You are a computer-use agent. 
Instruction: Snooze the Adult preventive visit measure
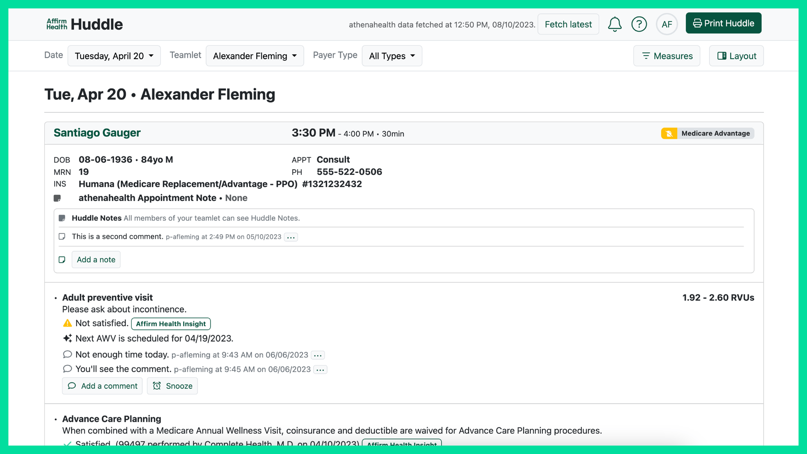click(172, 386)
